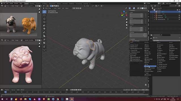
Task: Open the File menu
Action: (4, 3)
